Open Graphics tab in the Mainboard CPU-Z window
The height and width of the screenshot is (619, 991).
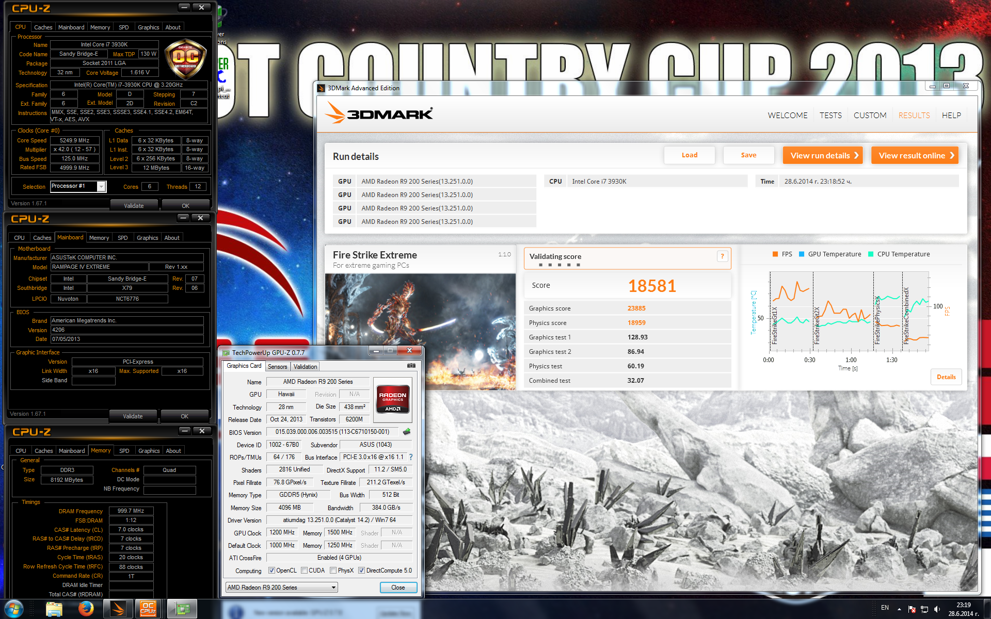coord(147,238)
